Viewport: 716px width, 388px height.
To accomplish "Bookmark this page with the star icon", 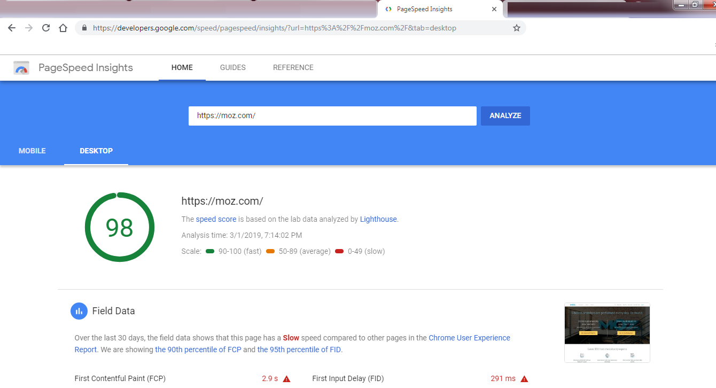I will [516, 28].
